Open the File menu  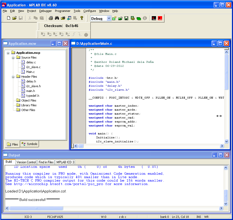tap(5, 11)
